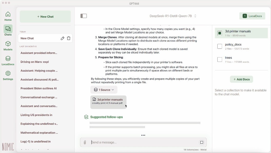The height and width of the screenshot is (153, 271).
Task: Open chat 'Assistant: Helping couple ...'
Action: coord(39,71)
